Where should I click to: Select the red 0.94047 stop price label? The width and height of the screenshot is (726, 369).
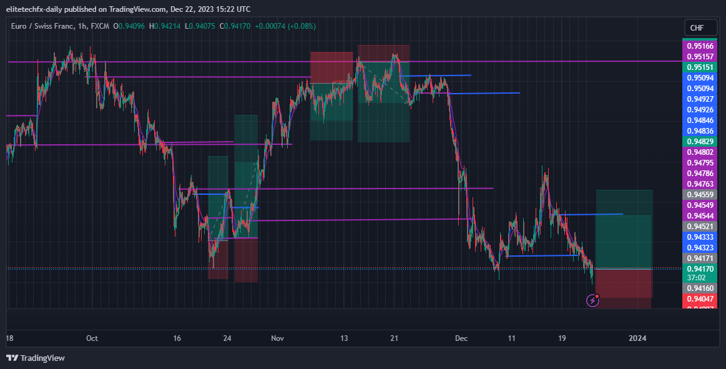(x=700, y=298)
